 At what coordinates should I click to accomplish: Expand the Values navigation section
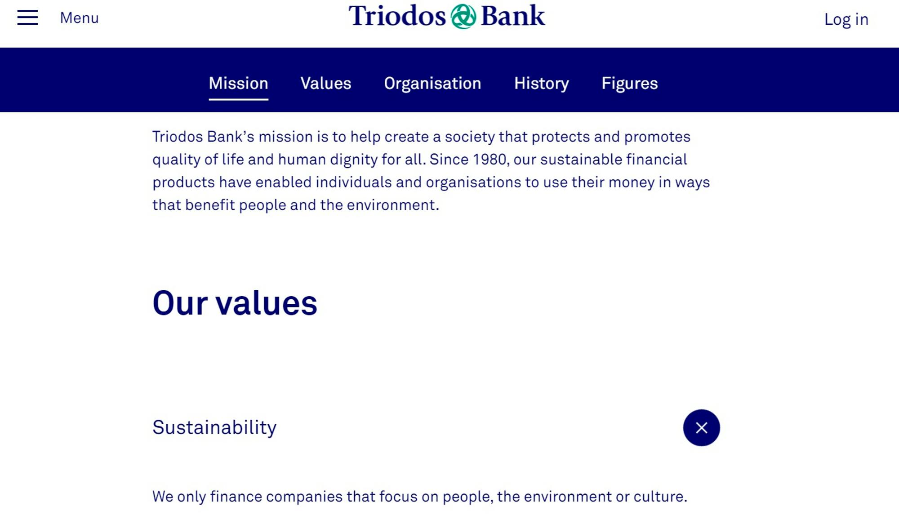coord(325,83)
